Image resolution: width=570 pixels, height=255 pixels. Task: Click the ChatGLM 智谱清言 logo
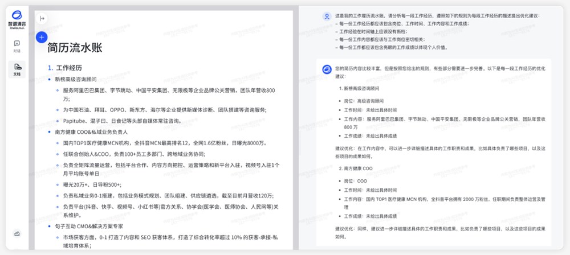pyautogui.click(x=17, y=19)
